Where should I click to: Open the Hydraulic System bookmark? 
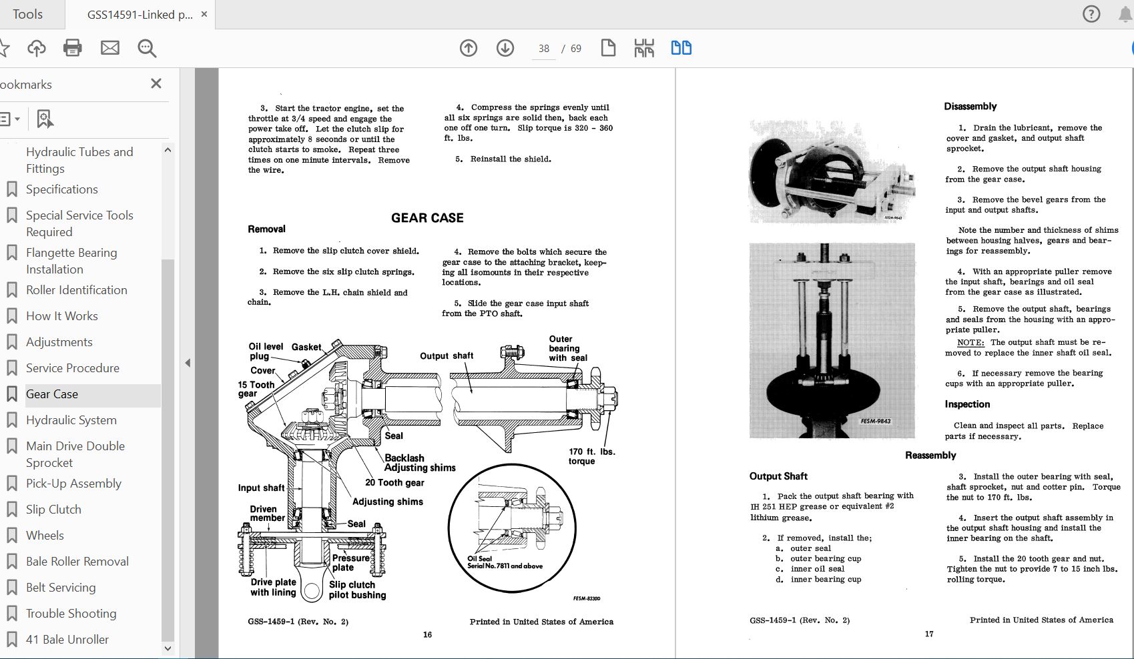[x=71, y=420]
